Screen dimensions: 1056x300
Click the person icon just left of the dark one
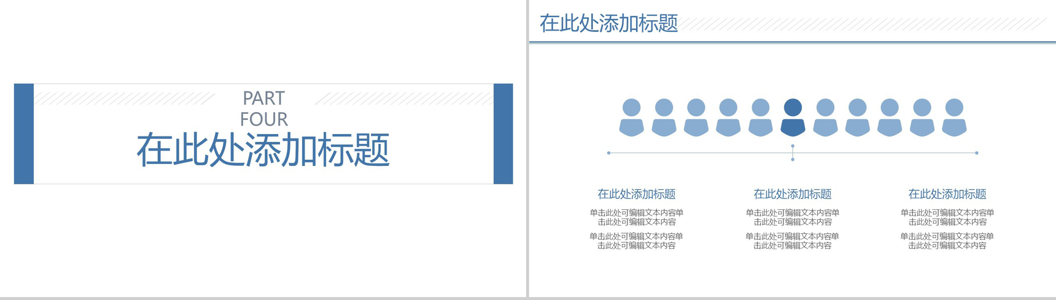760,118
